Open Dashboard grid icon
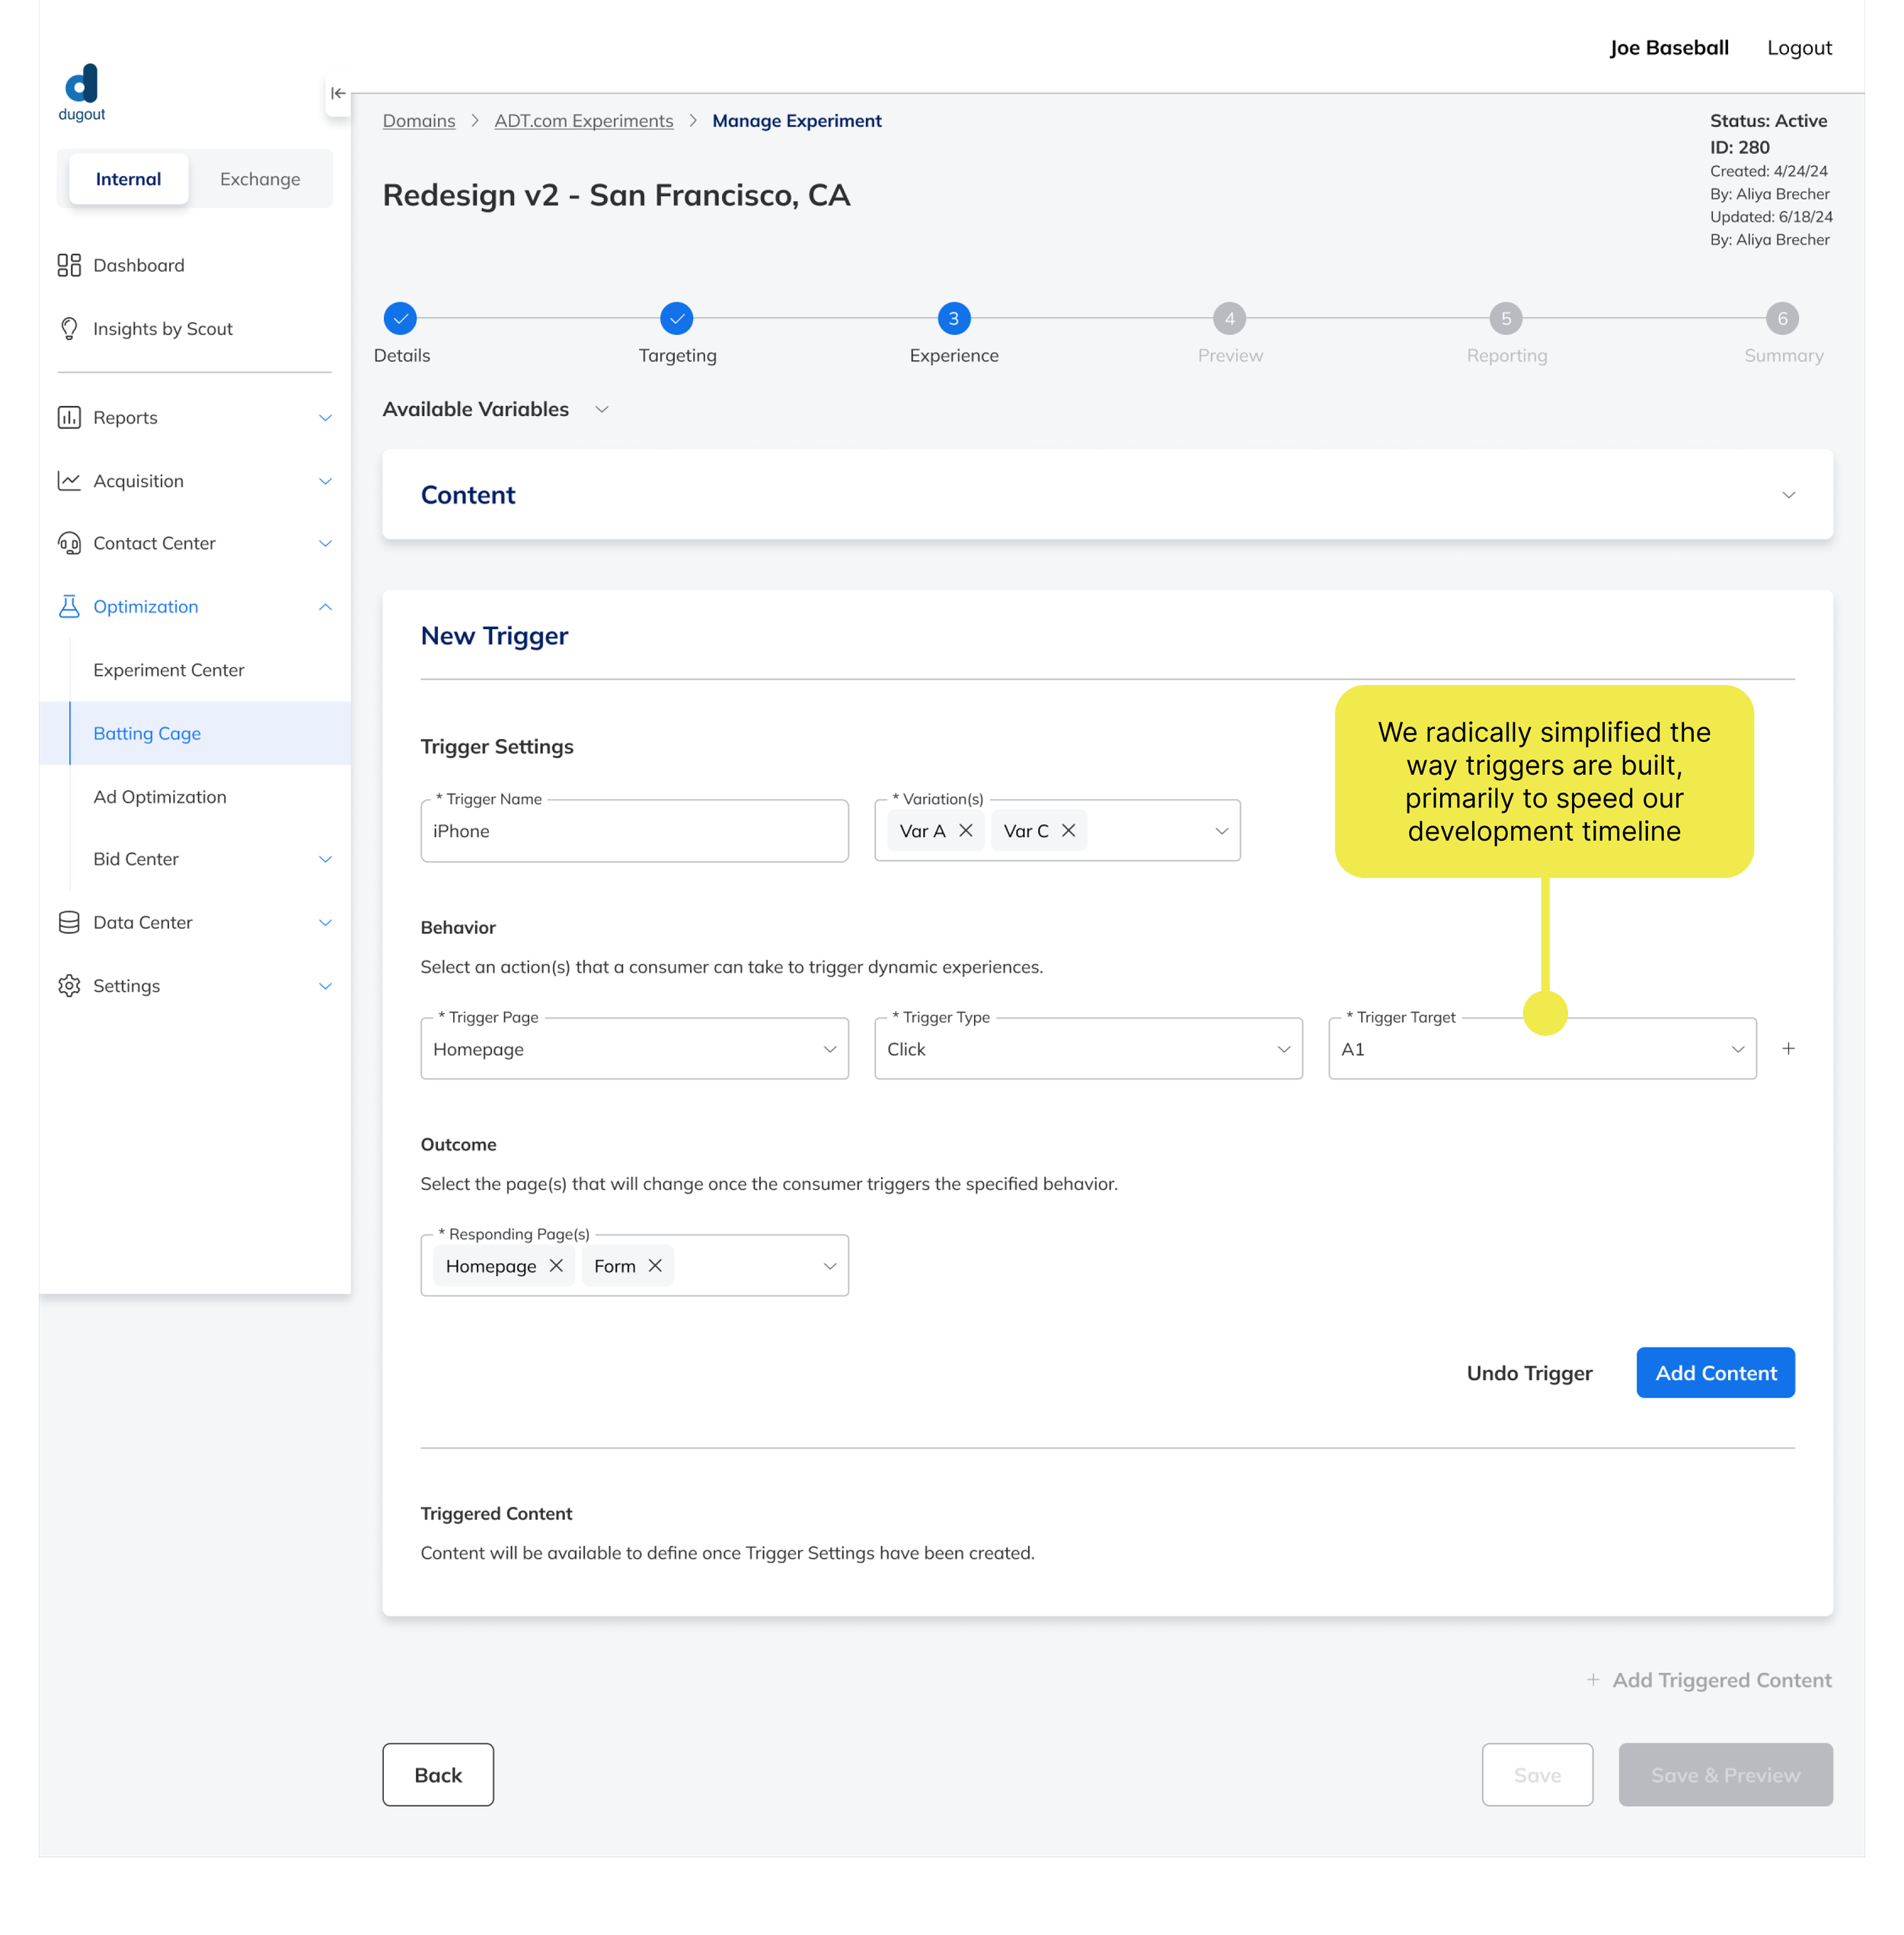This screenshot has width=1904, height=1935. (x=69, y=265)
